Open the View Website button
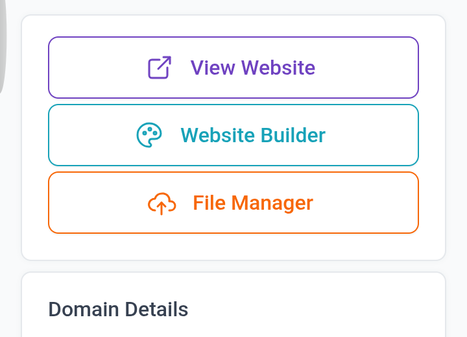 click(x=233, y=68)
